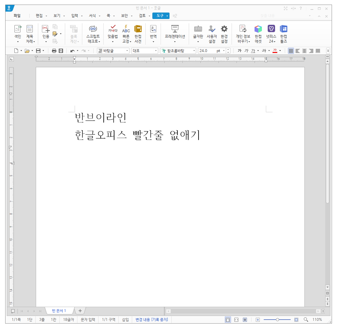
Task: Open the 글자판 keyboard layout tool
Action: (198, 34)
